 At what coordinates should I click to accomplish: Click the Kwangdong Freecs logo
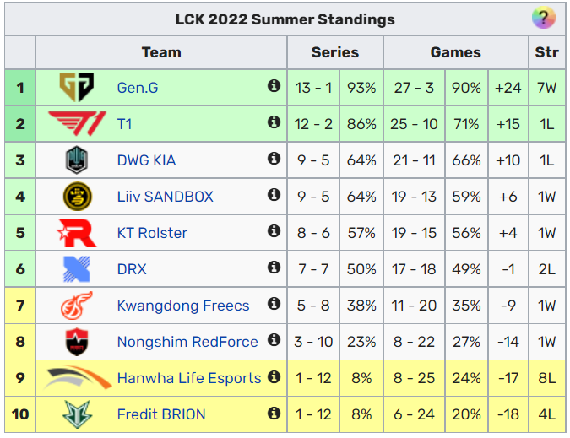(76, 306)
